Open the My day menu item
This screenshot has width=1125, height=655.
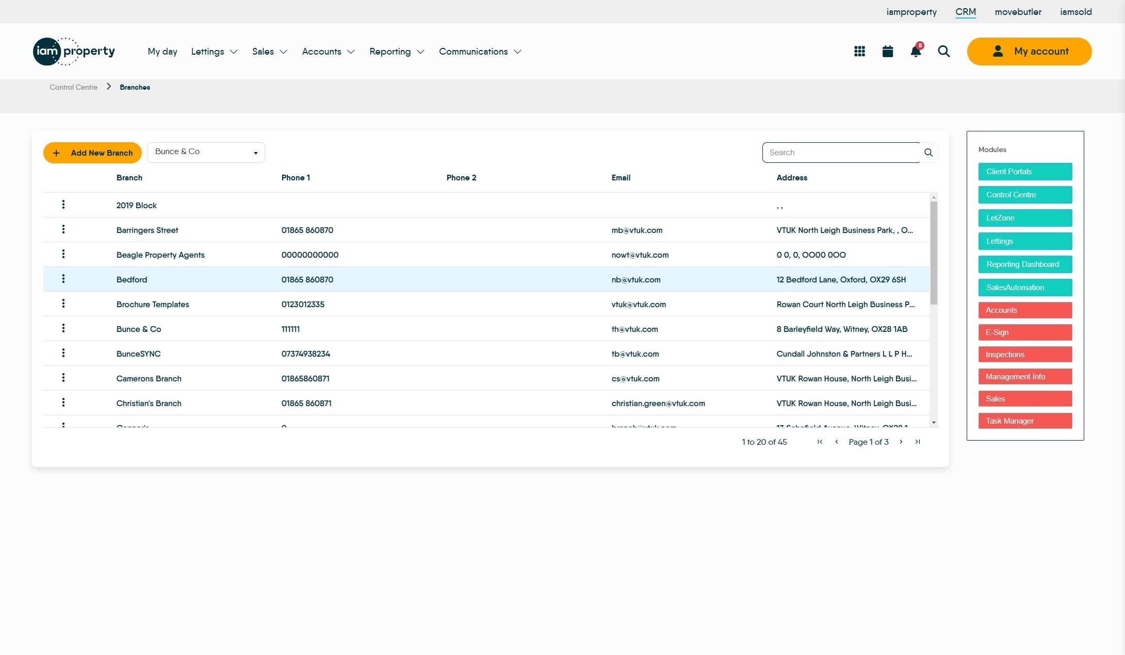click(162, 52)
